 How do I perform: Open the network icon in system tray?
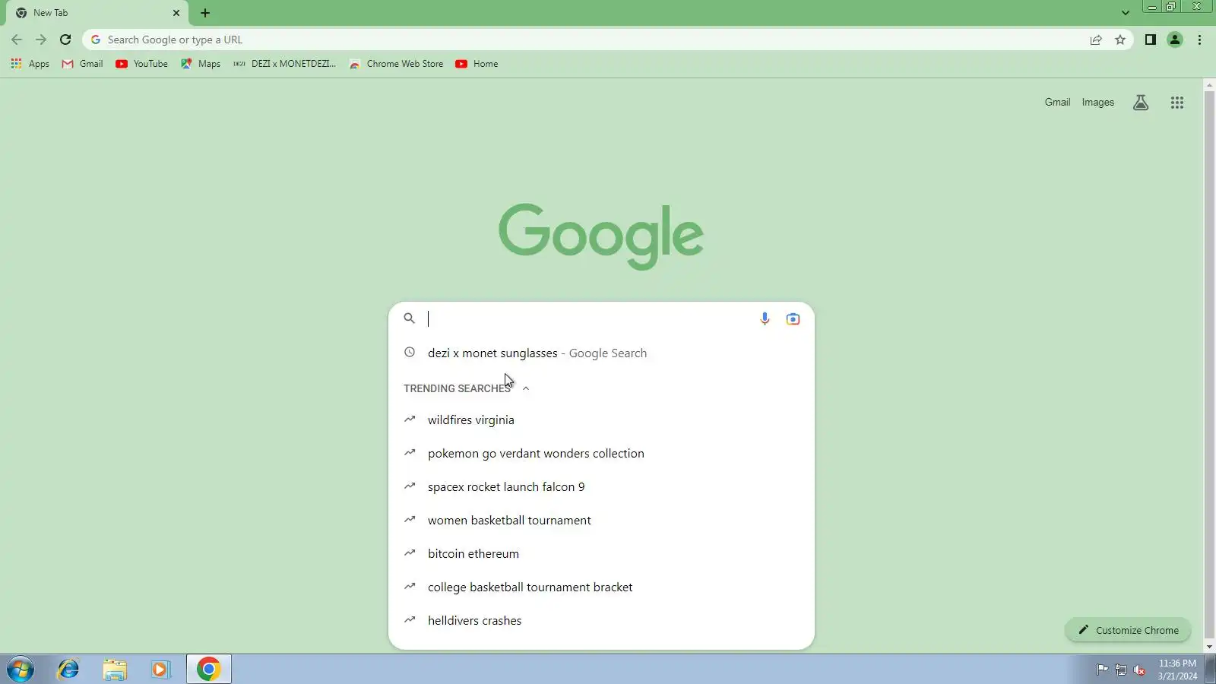click(x=1121, y=670)
